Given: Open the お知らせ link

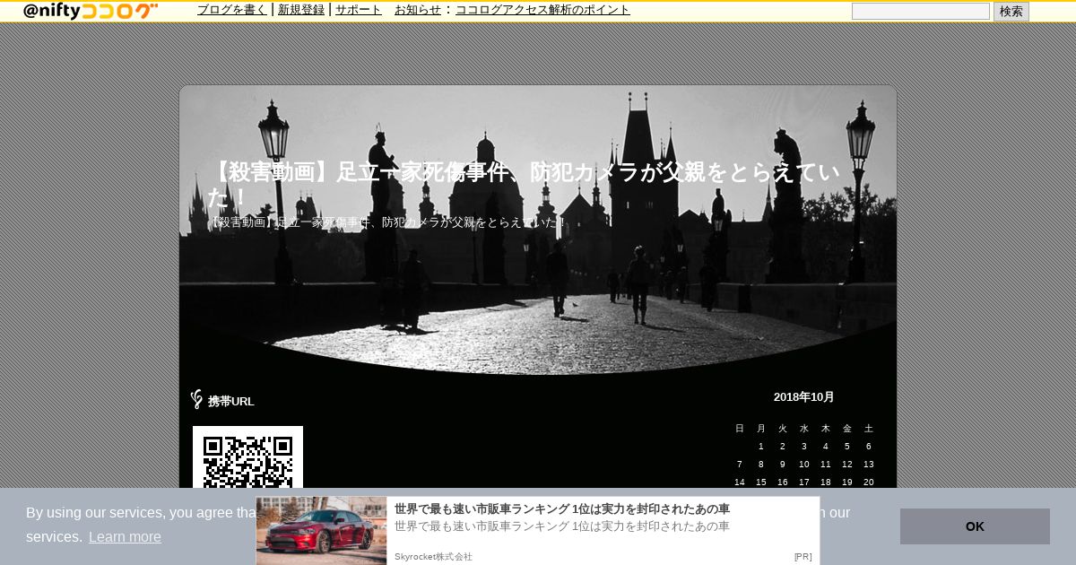Looking at the screenshot, I should pos(418,10).
